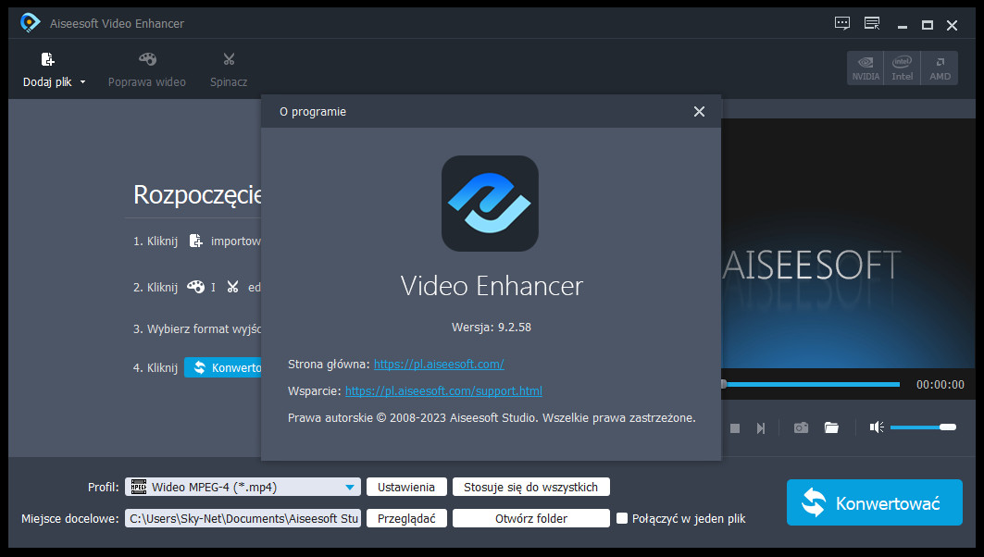Click the large Konwertować button

coord(874,502)
